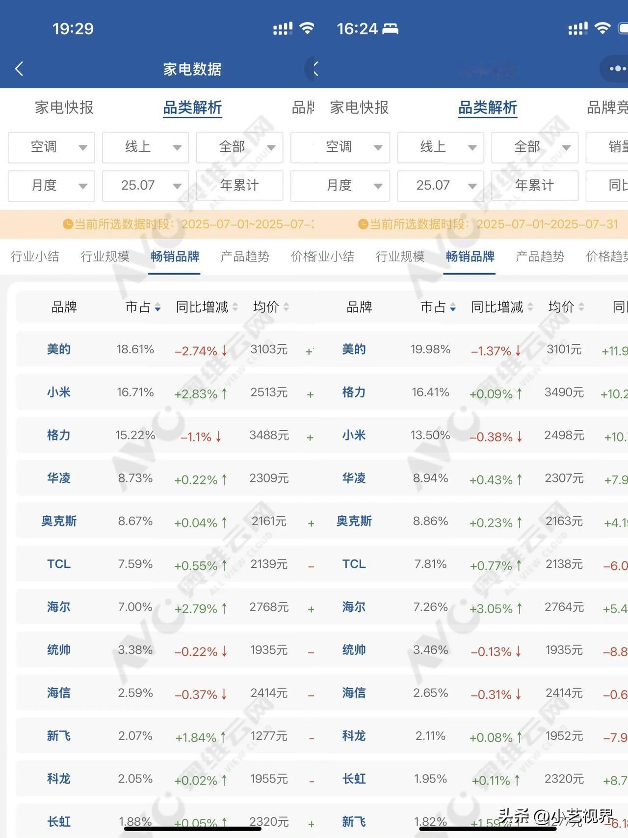
Task: Open 小米 brand link with 13.50% share
Action: pos(354,435)
